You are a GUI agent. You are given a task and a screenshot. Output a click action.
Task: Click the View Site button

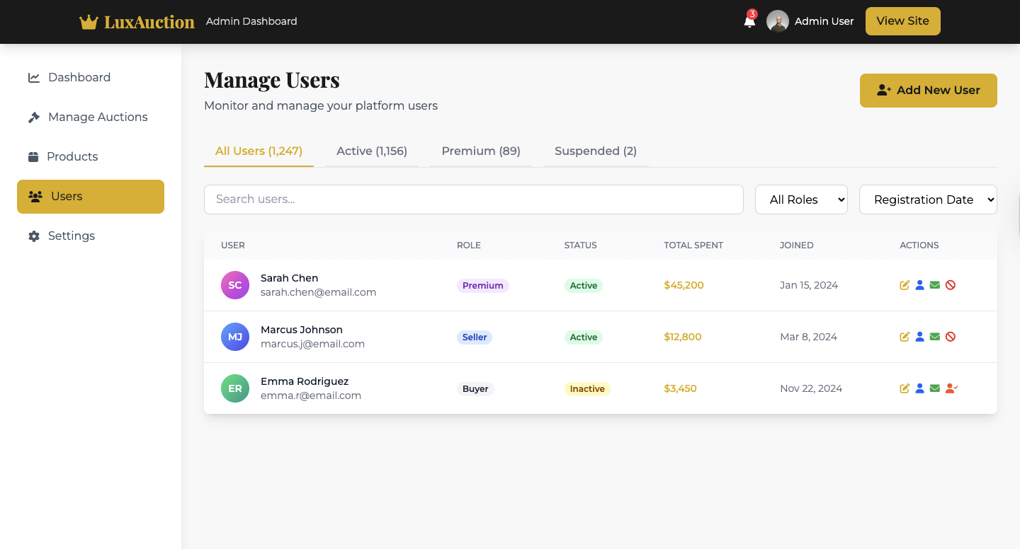click(x=902, y=21)
